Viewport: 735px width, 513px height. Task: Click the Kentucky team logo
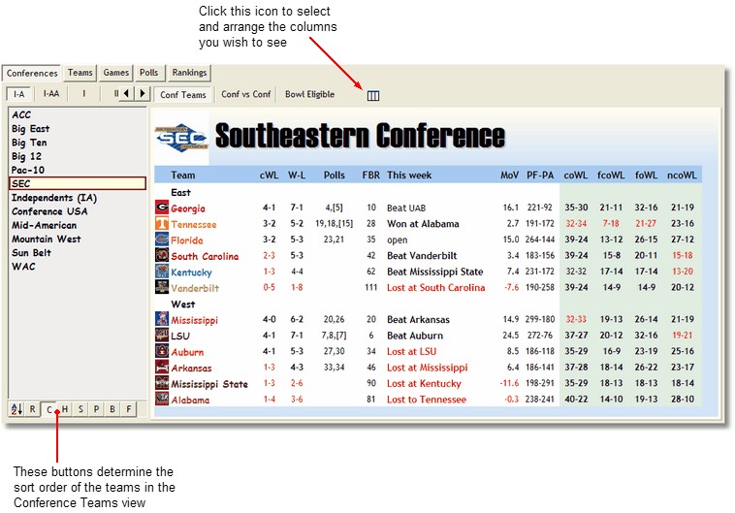point(162,271)
